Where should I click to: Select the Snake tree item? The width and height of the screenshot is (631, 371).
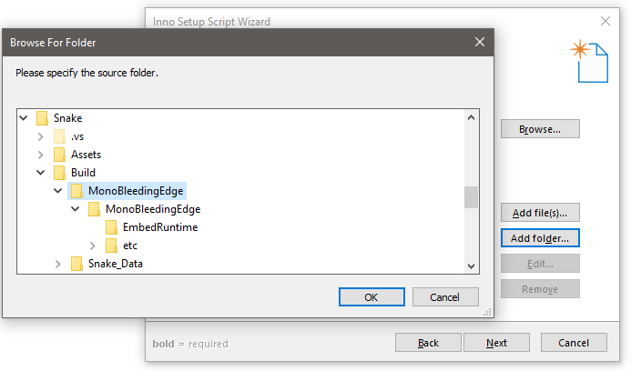67,118
